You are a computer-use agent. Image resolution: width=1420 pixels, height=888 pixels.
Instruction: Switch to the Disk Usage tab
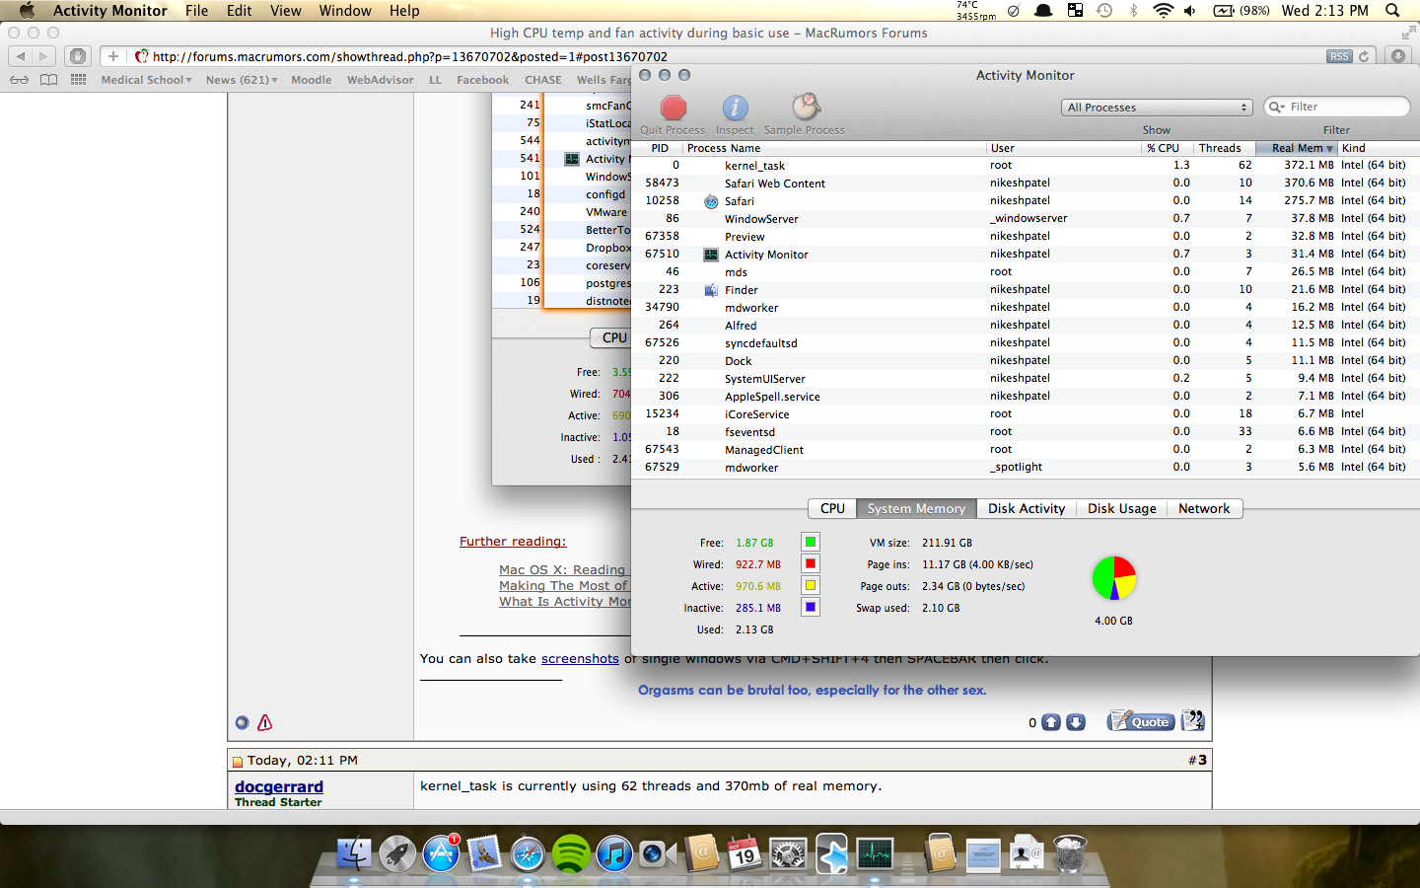coord(1121,509)
